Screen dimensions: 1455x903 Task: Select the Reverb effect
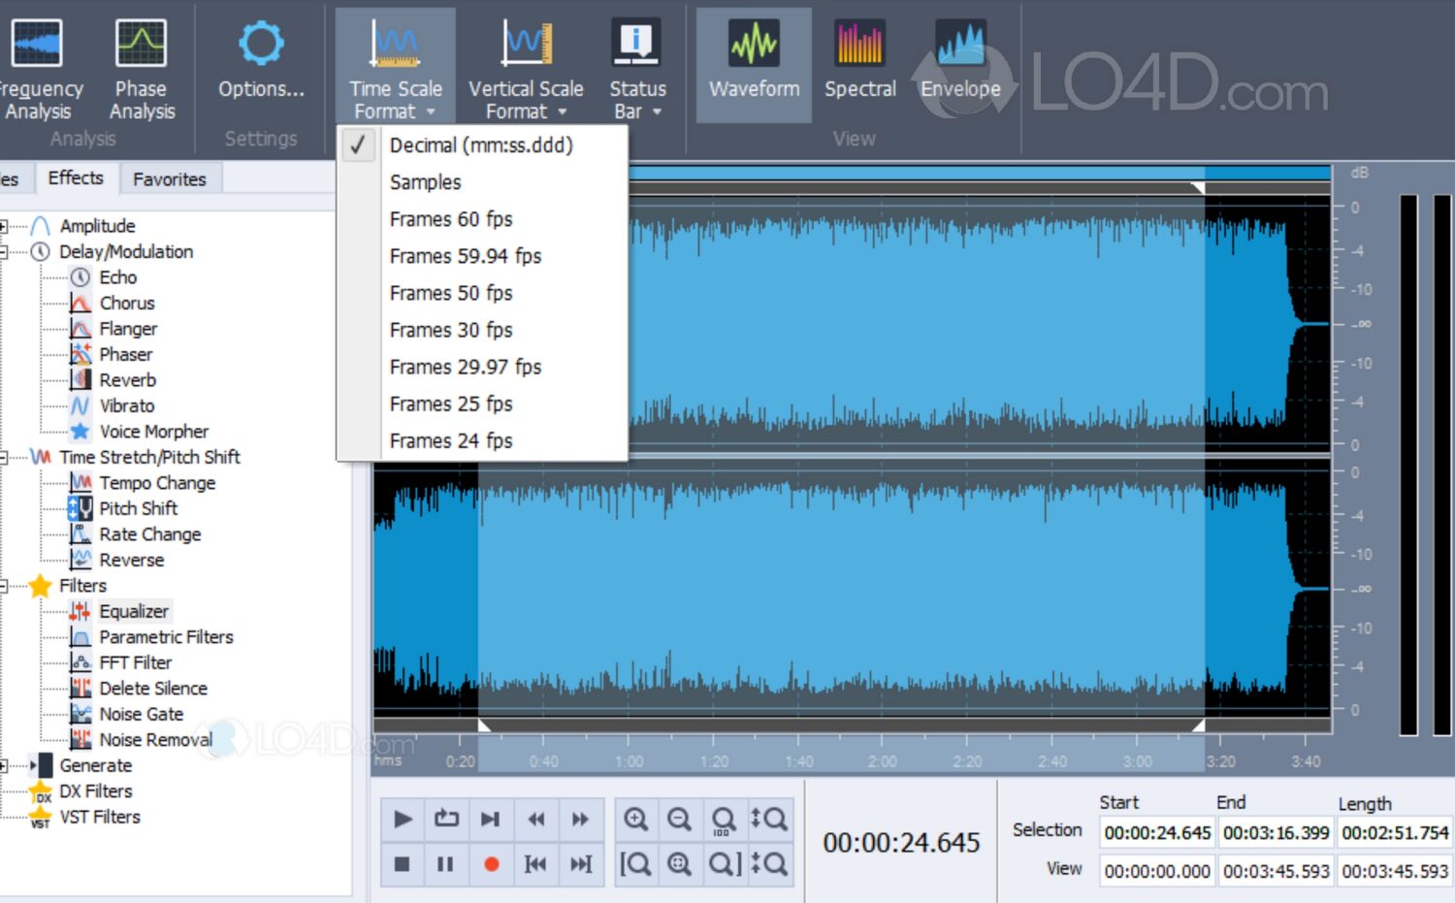coord(127,379)
